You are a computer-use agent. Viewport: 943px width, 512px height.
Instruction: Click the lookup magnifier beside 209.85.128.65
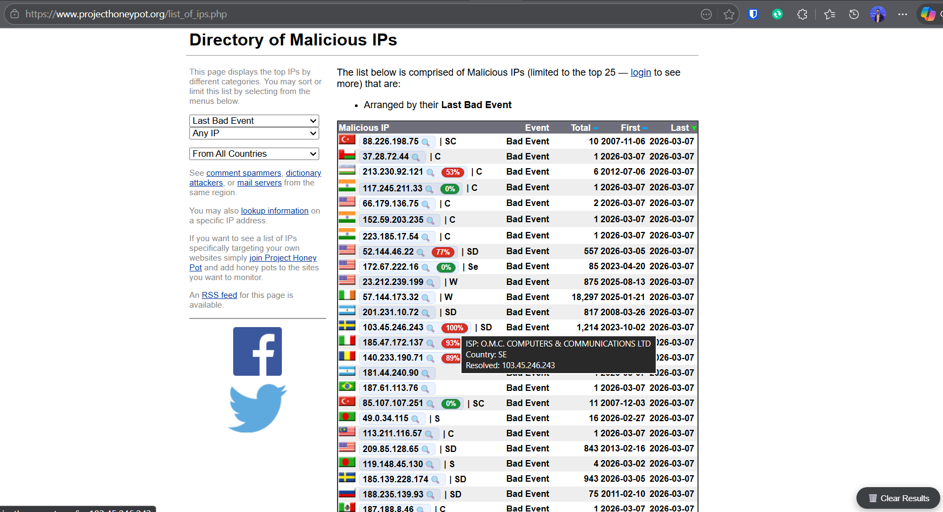tap(426, 450)
